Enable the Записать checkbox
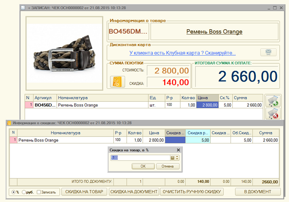 pyautogui.click(x=38, y=192)
